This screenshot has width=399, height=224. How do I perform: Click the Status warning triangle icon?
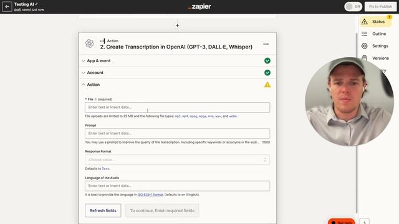tap(364, 22)
